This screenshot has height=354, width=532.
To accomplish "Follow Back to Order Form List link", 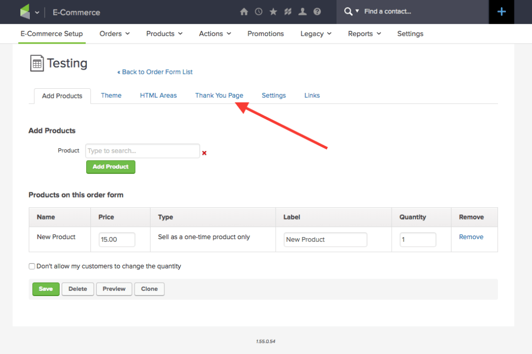I will (x=155, y=72).
